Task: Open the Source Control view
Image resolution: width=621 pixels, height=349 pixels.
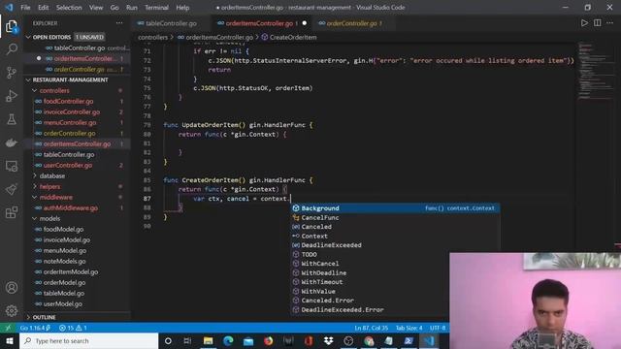Action: tap(12, 73)
